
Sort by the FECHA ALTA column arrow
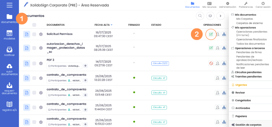pos(112,25)
